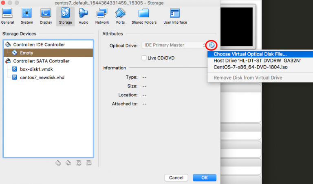The image size is (313, 184).
Task: Click the add controller icon
Action: [x=58, y=163]
